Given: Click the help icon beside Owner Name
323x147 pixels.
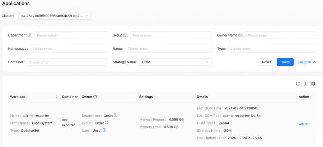Looking at the screenshot, I should [240, 35].
